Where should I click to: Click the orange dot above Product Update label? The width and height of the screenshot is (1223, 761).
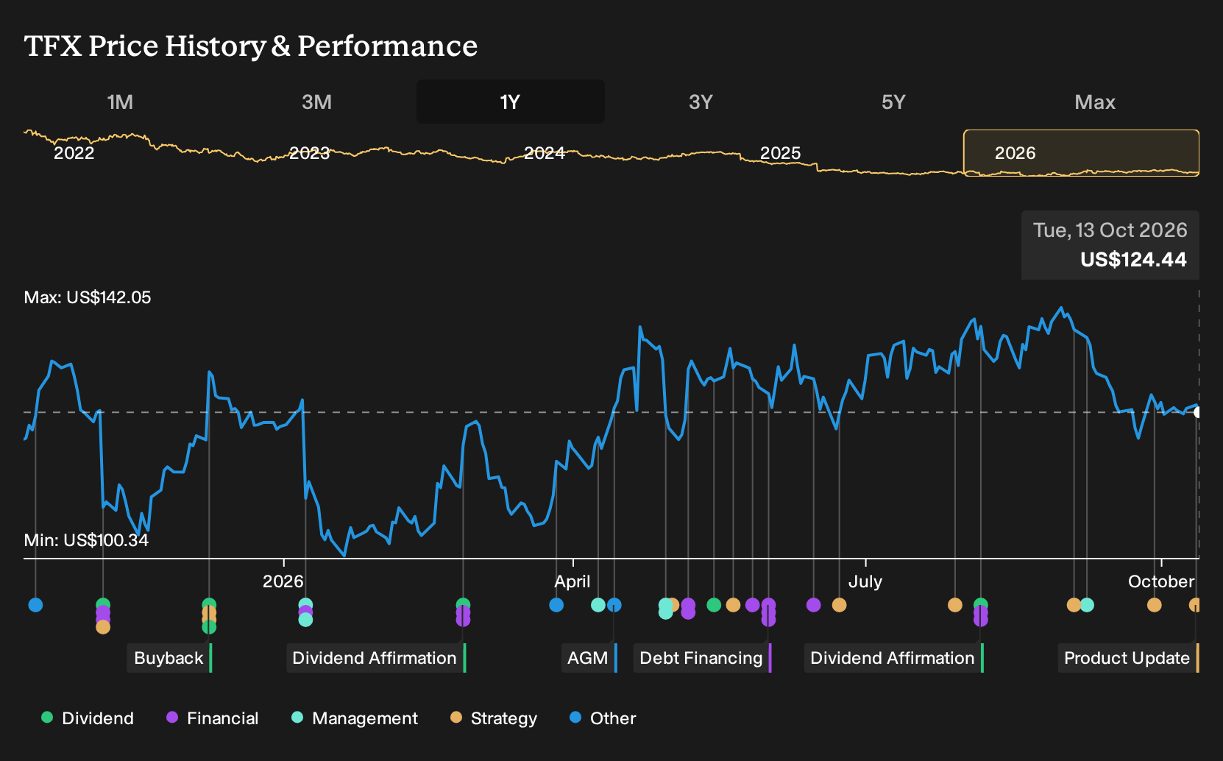coord(1195,605)
